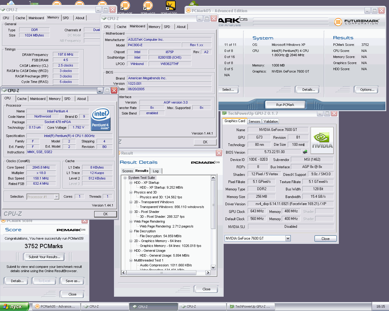Switch to PCMark05 in the taskbar
The height and width of the screenshot is (311, 389).
point(56,306)
